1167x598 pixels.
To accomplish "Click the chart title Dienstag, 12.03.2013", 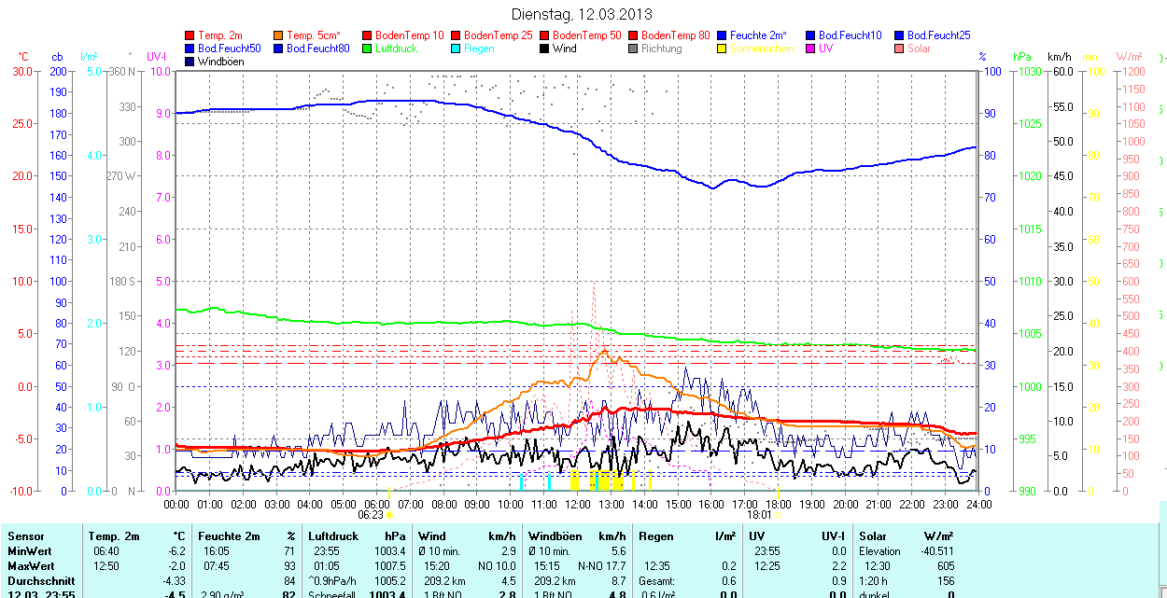I will tap(583, 15).
